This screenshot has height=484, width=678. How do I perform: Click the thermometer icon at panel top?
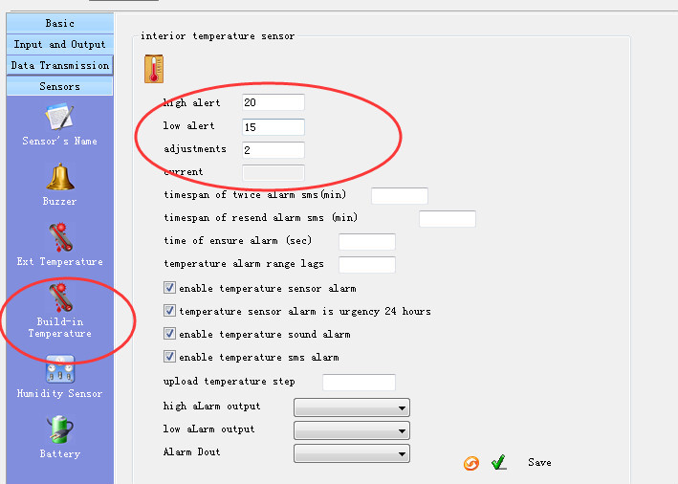pos(154,69)
